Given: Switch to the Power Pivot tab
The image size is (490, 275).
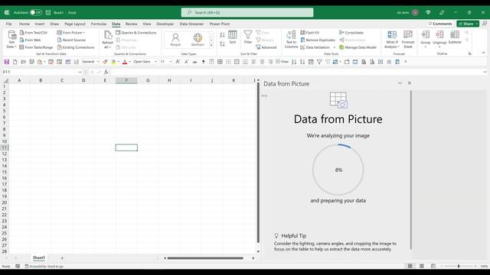Looking at the screenshot, I should tap(220, 24).
